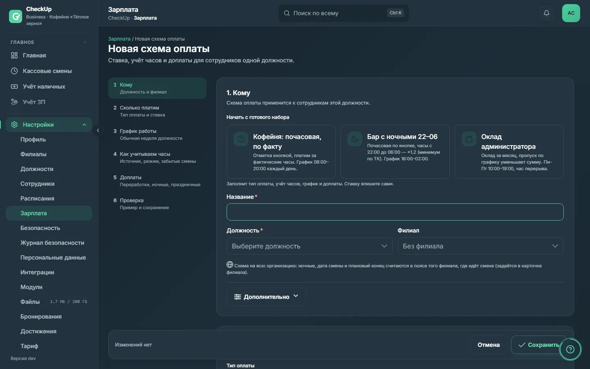
Task: Click the help question mark icon
Action: (x=570, y=349)
